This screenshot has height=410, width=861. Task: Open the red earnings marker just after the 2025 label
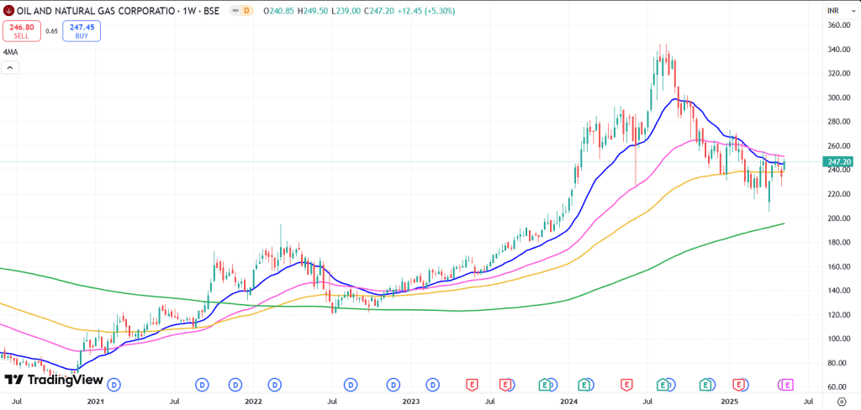point(740,385)
